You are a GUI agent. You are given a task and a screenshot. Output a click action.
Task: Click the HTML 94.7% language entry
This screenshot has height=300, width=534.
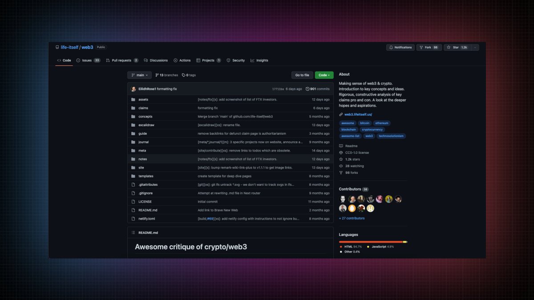coord(351,246)
